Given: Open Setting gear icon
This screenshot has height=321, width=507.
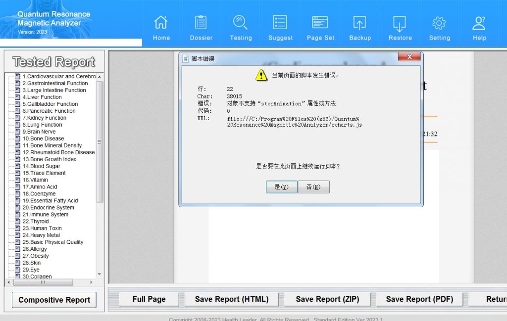Looking at the screenshot, I should 439,23.
